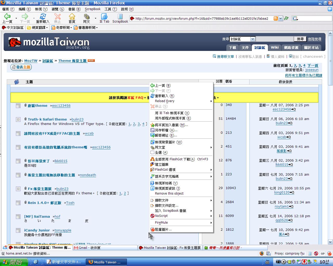Image resolution: width=333 pixels, height=266 pixels.
Task: Click the on-screen keyboard icon in taskbar
Action: pyautogui.click(x=268, y=262)
